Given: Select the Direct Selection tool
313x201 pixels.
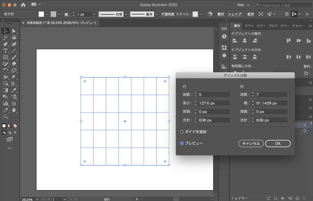Looking at the screenshot, I should [x=14, y=31].
